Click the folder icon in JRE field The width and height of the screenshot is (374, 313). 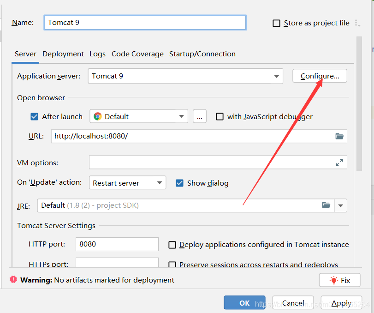(x=326, y=205)
